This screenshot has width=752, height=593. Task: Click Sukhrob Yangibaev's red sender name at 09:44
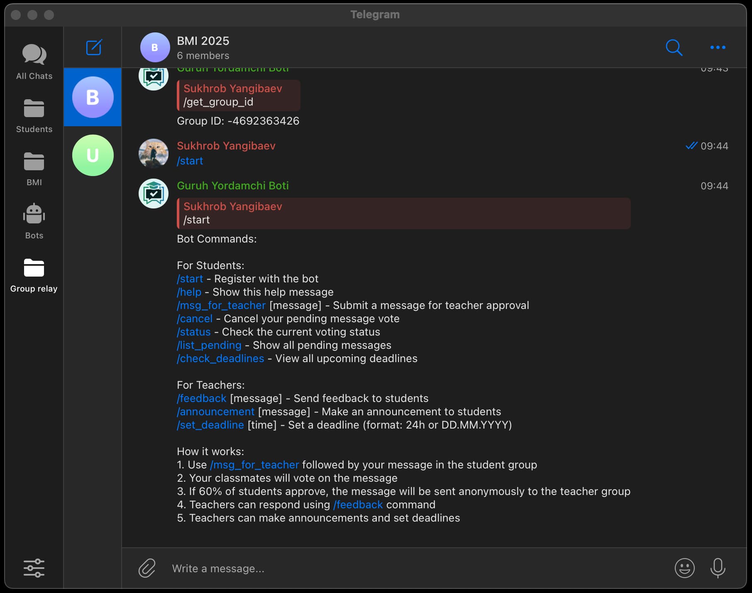[x=226, y=146]
